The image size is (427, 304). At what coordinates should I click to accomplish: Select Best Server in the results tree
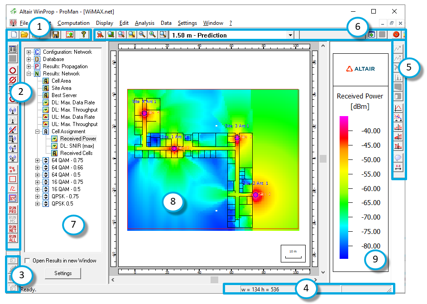(x=64, y=95)
